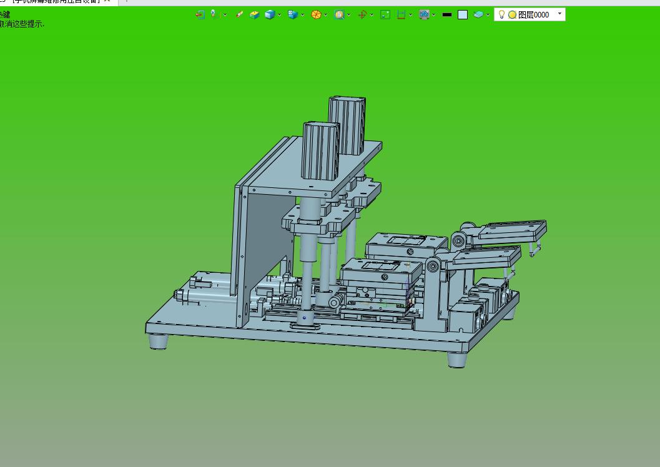Viewport: 660px width, 467px height.
Task: Open the 图层0000 layer dropdown
Action: click(x=559, y=14)
